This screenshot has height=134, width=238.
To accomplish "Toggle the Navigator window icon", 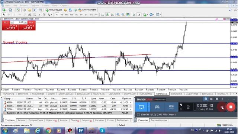I will [29, 10].
